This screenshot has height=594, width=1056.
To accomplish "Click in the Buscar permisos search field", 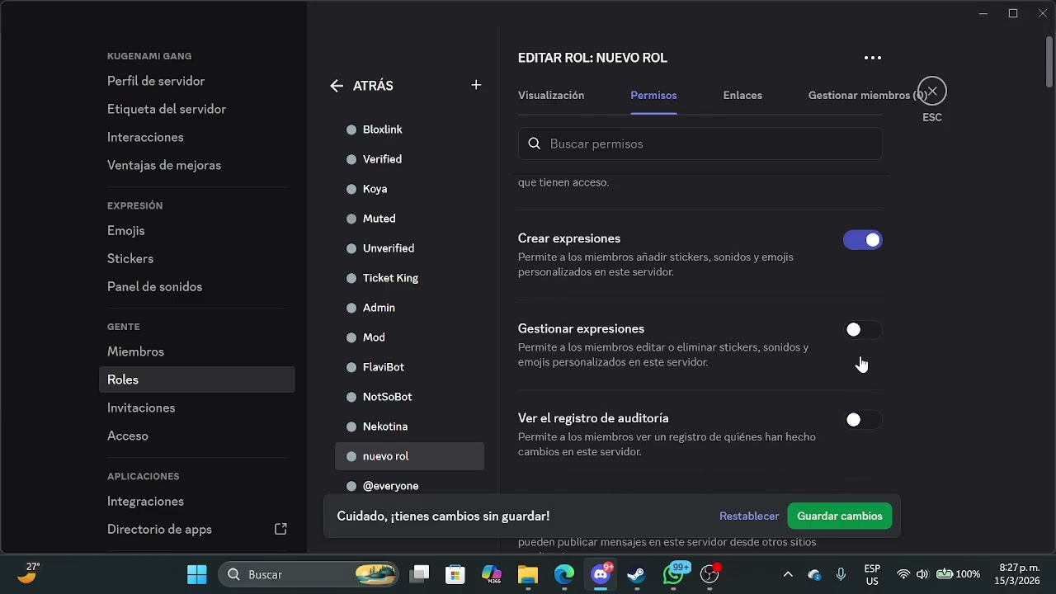I will [700, 144].
